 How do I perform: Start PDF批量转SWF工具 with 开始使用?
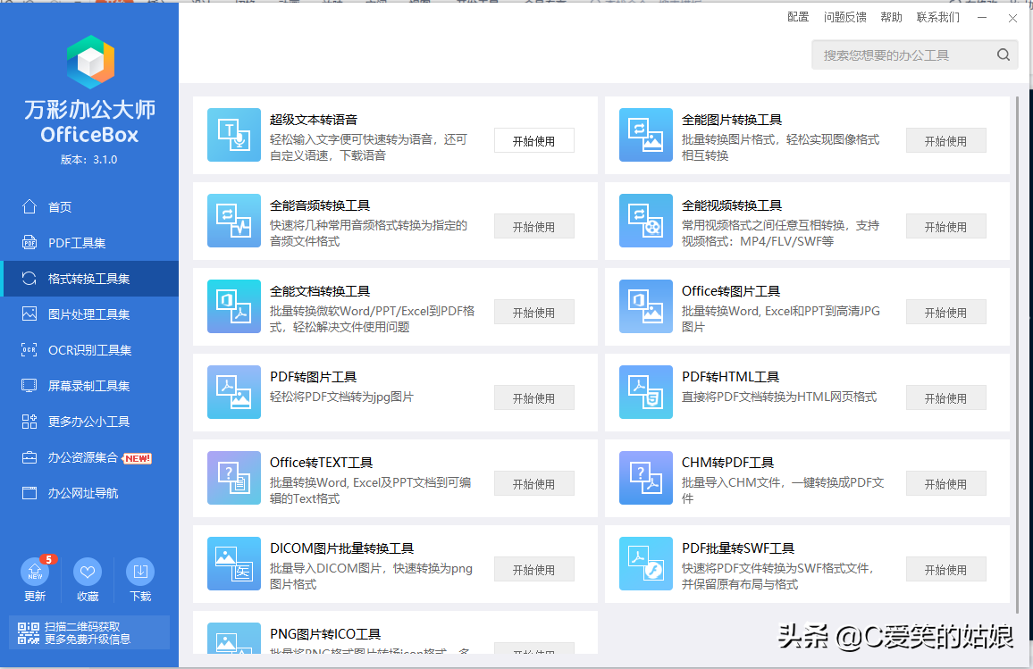(x=946, y=570)
